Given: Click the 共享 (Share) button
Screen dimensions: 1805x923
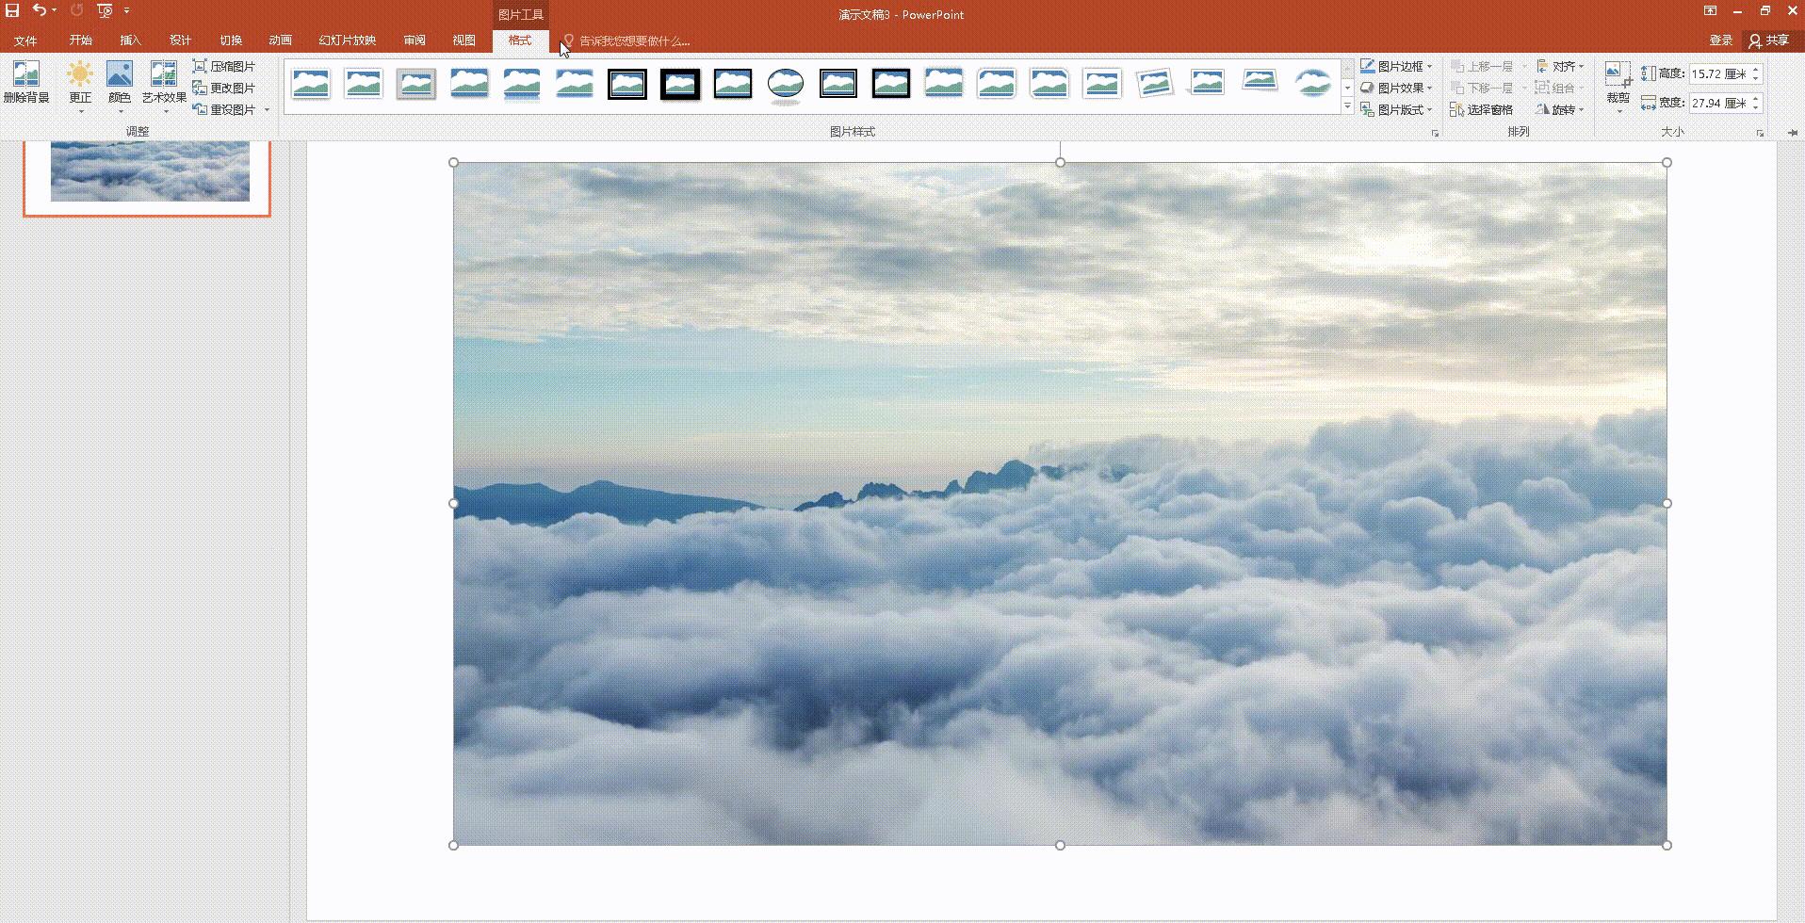Looking at the screenshot, I should click(1768, 40).
